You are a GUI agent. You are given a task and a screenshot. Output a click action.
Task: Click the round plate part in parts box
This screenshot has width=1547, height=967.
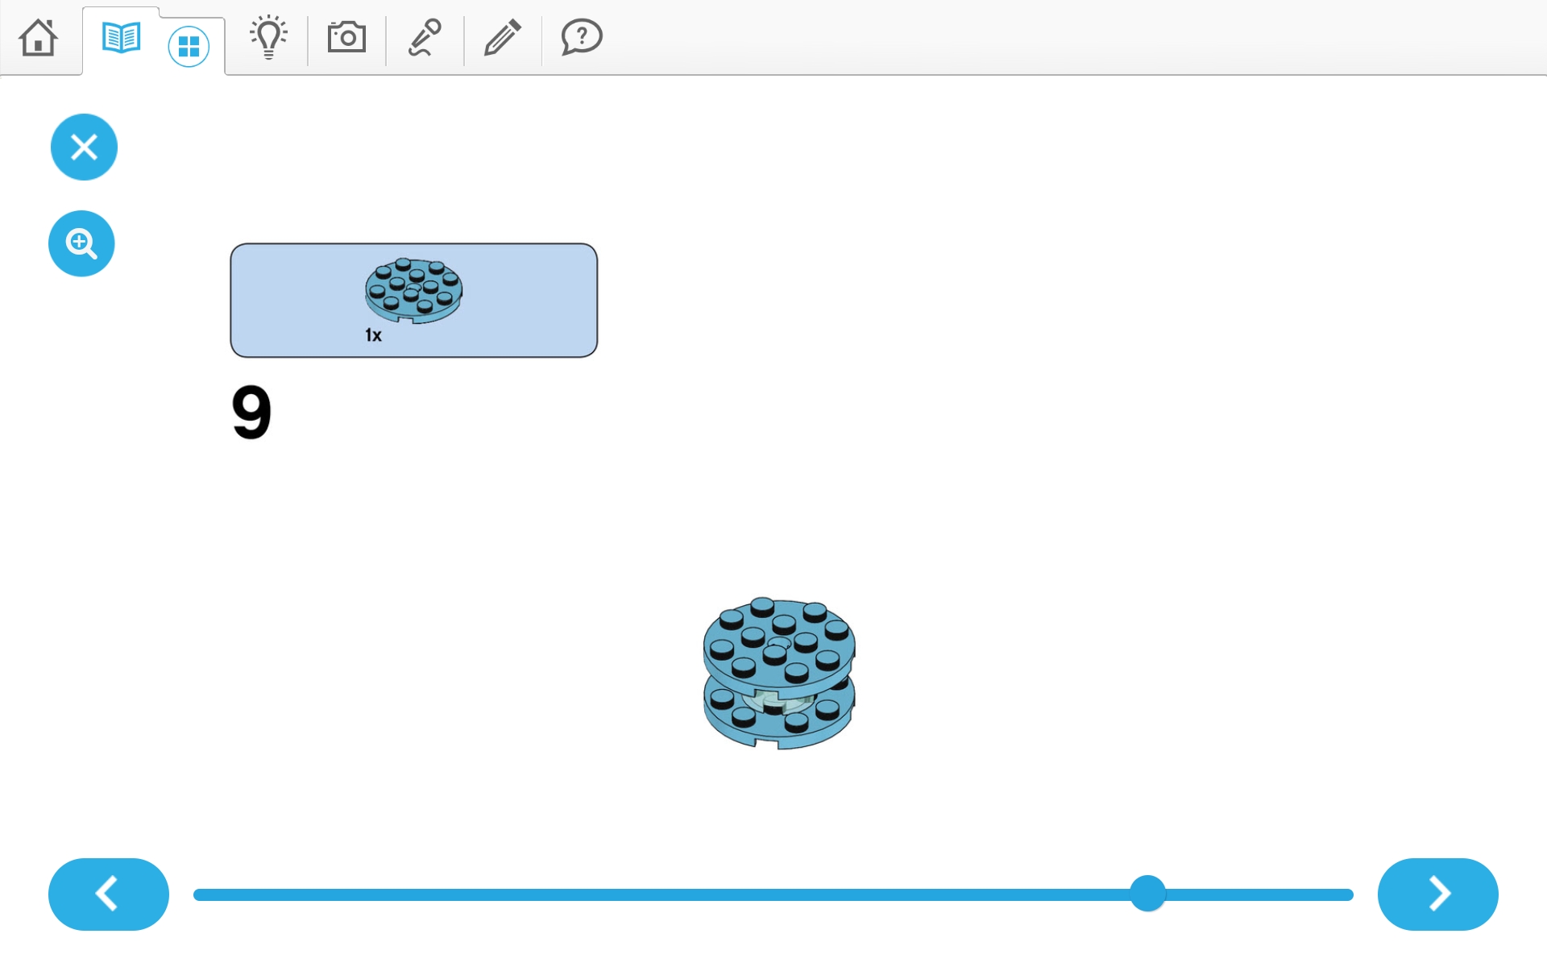[x=414, y=290]
